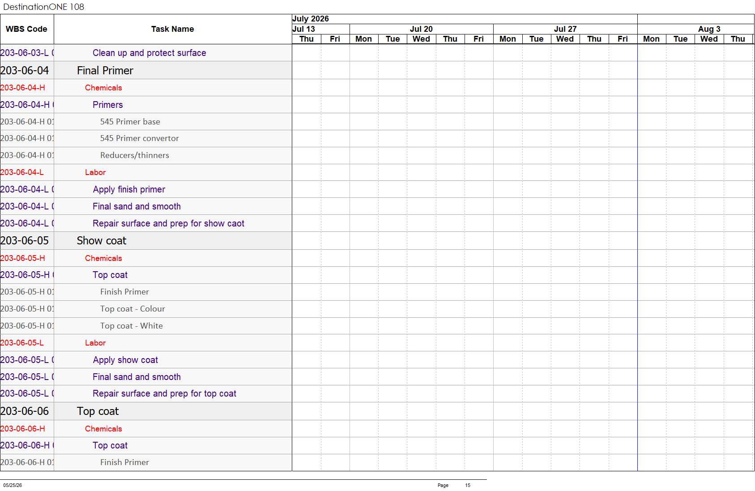Click 'Top coat - Colour' task
Image resolution: width=755 pixels, height=491 pixels.
tap(132, 309)
